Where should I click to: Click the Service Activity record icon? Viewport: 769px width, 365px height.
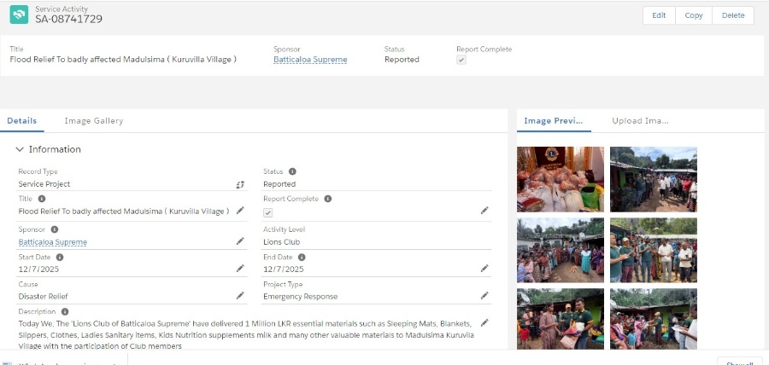19,14
